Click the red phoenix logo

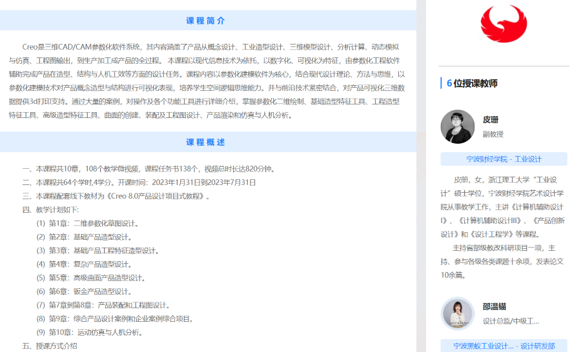(504, 21)
